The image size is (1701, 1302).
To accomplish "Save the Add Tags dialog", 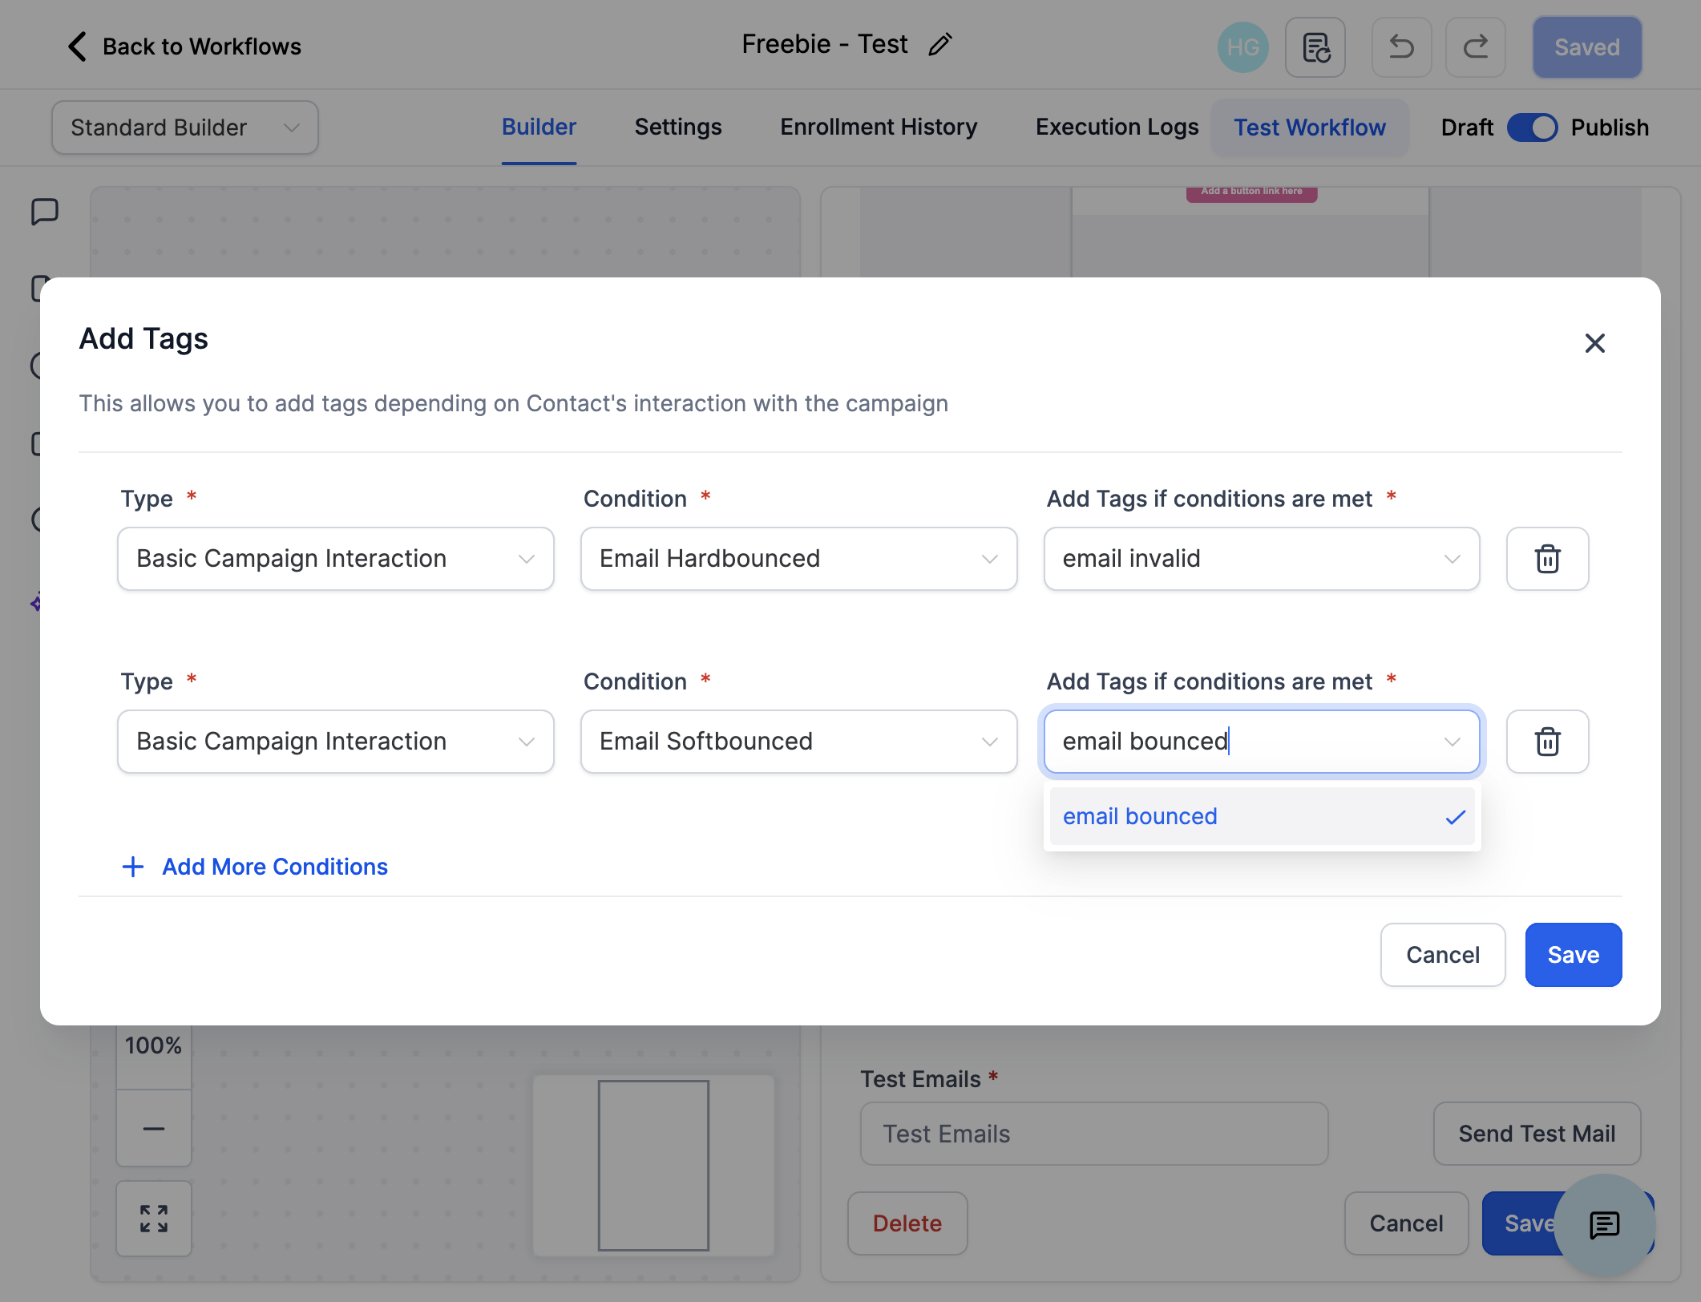I will coord(1574,955).
